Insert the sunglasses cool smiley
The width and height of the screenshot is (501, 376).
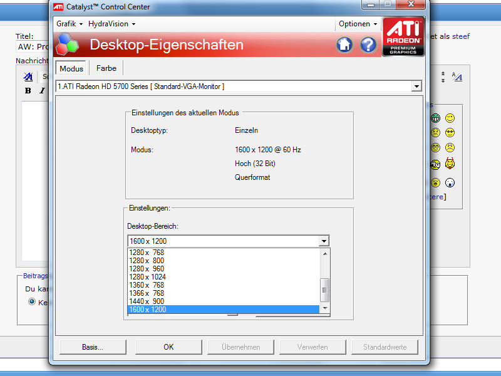(450, 132)
